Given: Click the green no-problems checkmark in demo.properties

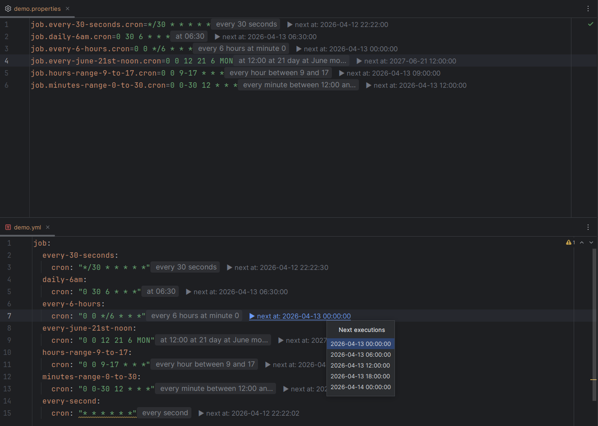Looking at the screenshot, I should [590, 24].
